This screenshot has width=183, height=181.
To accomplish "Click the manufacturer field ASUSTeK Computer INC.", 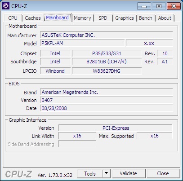I will pyautogui.click(x=107, y=35).
